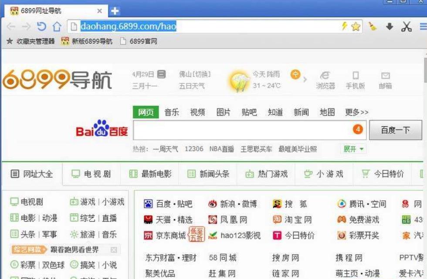Click the scissors screenshot tool icon
The height and width of the screenshot is (279, 427).
(x=406, y=27)
